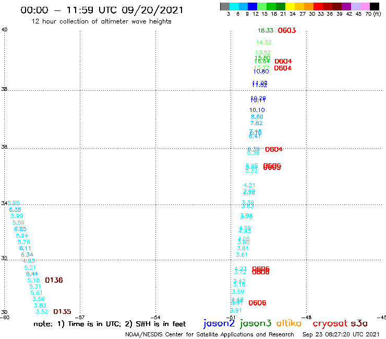Click the black swatch ending the color scale
The height and width of the screenshot is (339, 386).
375,6
